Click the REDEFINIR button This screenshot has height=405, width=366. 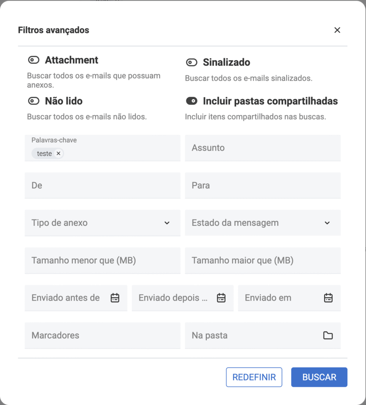coord(254,377)
